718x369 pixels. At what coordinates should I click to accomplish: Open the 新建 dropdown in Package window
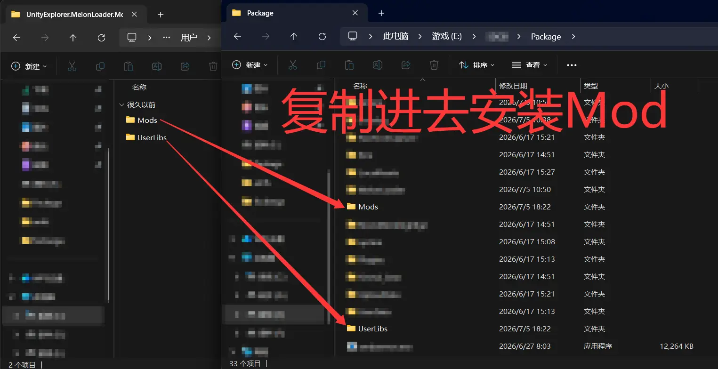pyautogui.click(x=250, y=65)
